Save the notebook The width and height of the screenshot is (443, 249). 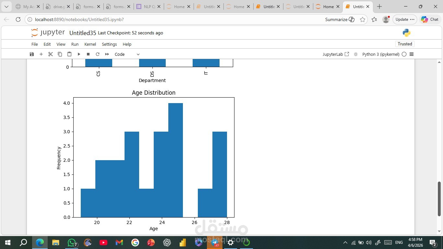tap(31, 54)
